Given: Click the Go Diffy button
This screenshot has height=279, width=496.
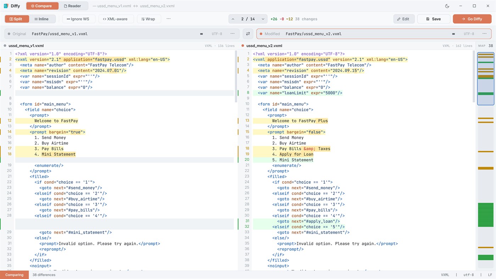Looking at the screenshot, I should coord(472,19).
